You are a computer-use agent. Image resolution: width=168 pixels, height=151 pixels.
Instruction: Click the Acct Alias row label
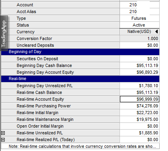pyautogui.click(x=26, y=11)
